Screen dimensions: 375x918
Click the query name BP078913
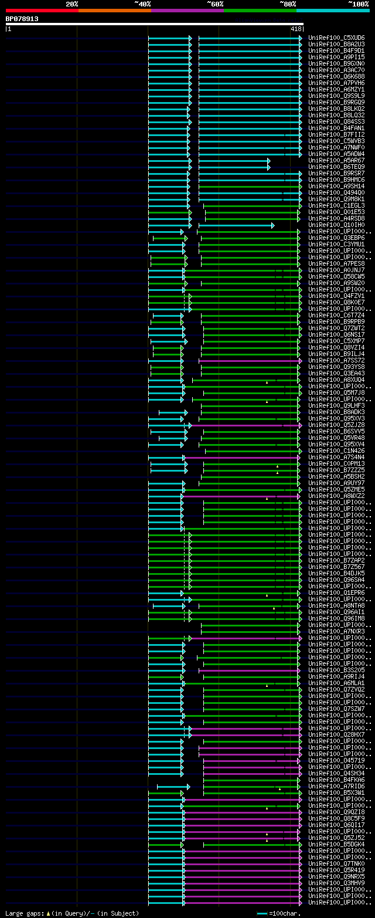pos(22,19)
